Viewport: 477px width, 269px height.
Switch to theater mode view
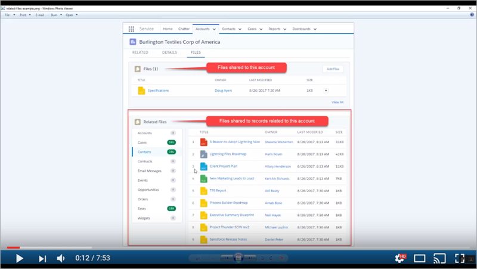(x=420, y=259)
